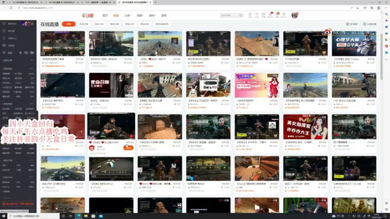
Task: Expand the 游戏 dropdown in the top navigation
Action: tap(152, 16)
